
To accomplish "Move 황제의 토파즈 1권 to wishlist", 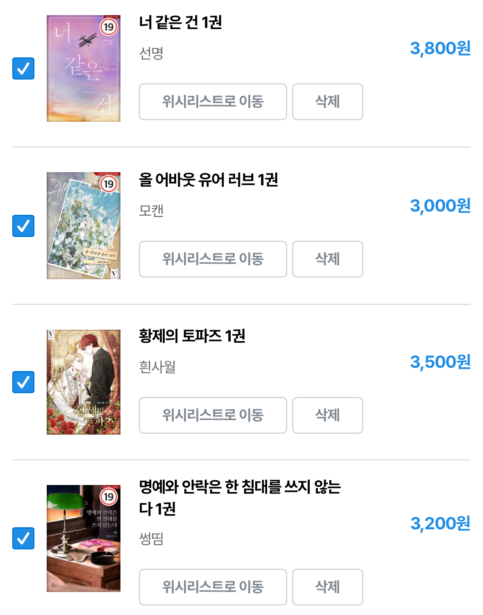I will coord(213,415).
